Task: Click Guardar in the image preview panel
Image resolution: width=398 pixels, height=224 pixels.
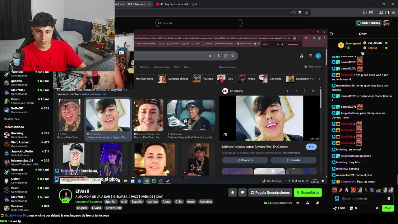Action: [x=294, y=160]
